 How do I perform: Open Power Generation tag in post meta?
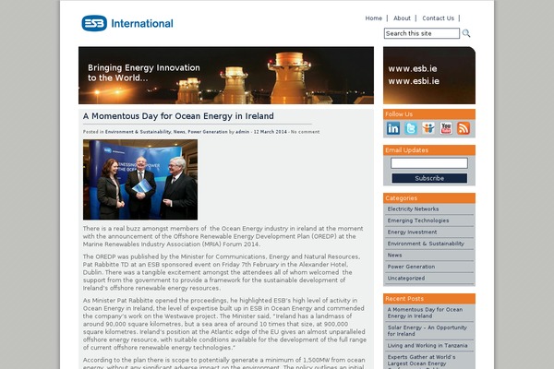point(208,132)
